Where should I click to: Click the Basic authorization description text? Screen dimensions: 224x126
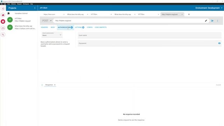[x=55, y=44]
